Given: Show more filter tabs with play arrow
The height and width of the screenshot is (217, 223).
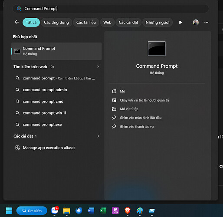Looking at the screenshot, I should point(180,23).
